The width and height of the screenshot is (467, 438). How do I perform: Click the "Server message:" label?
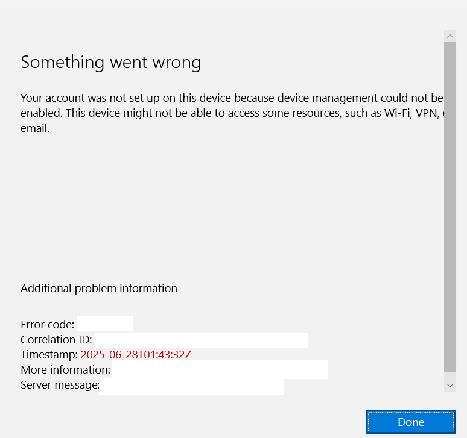(x=60, y=385)
